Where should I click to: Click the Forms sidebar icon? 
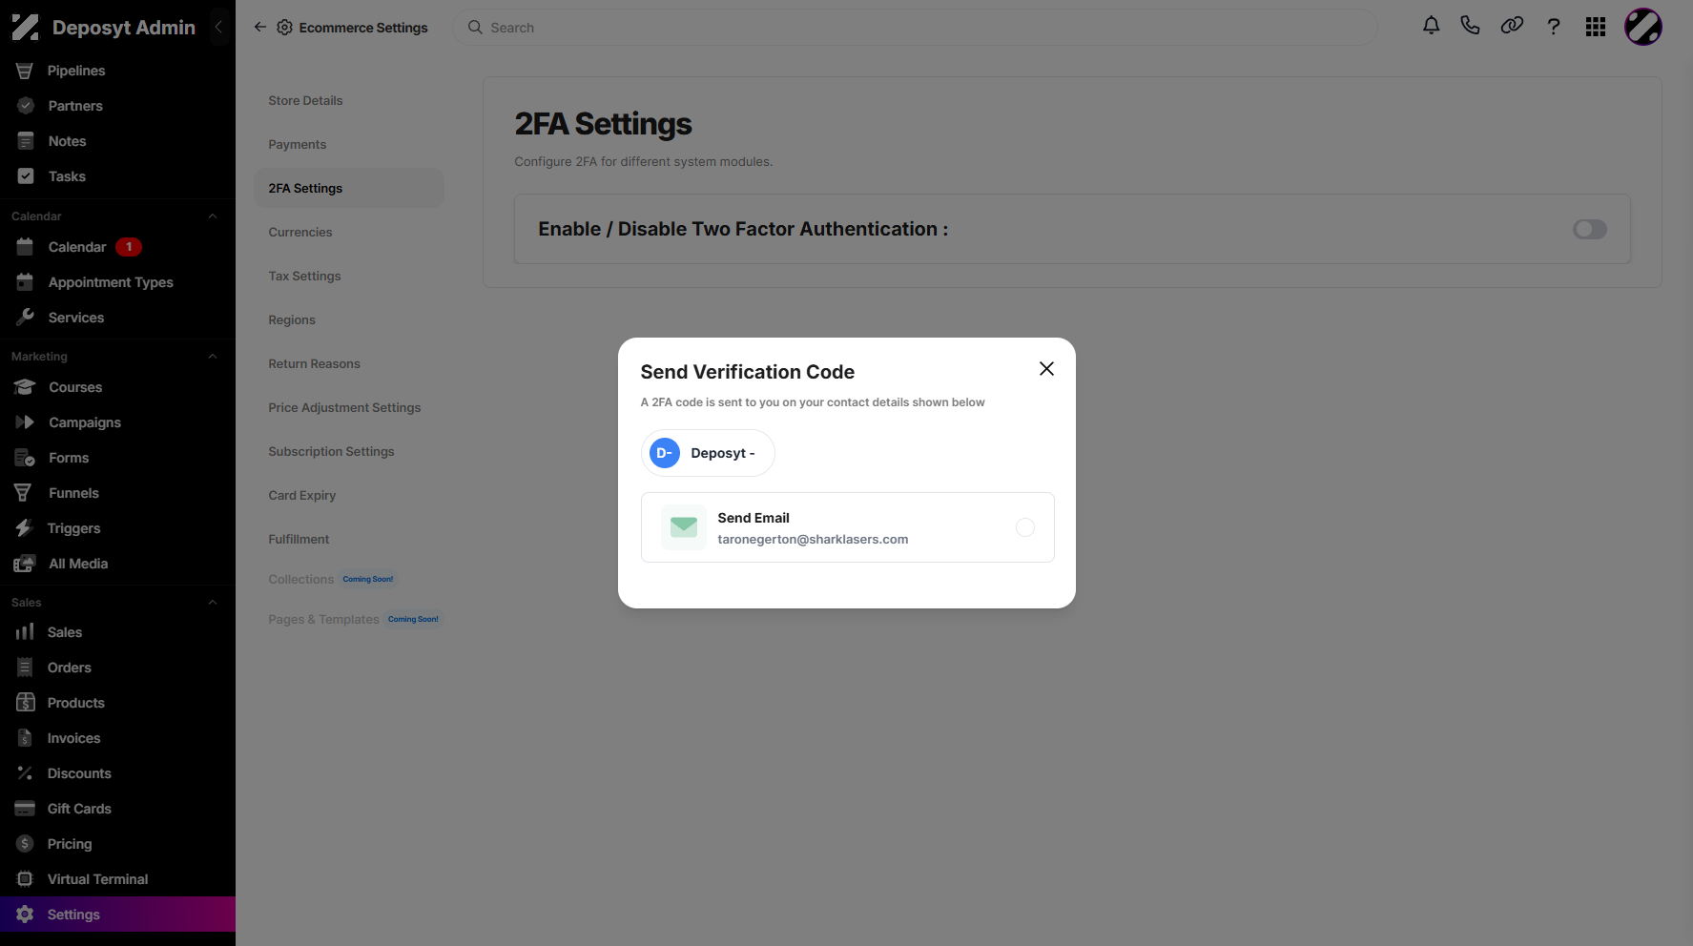click(26, 458)
